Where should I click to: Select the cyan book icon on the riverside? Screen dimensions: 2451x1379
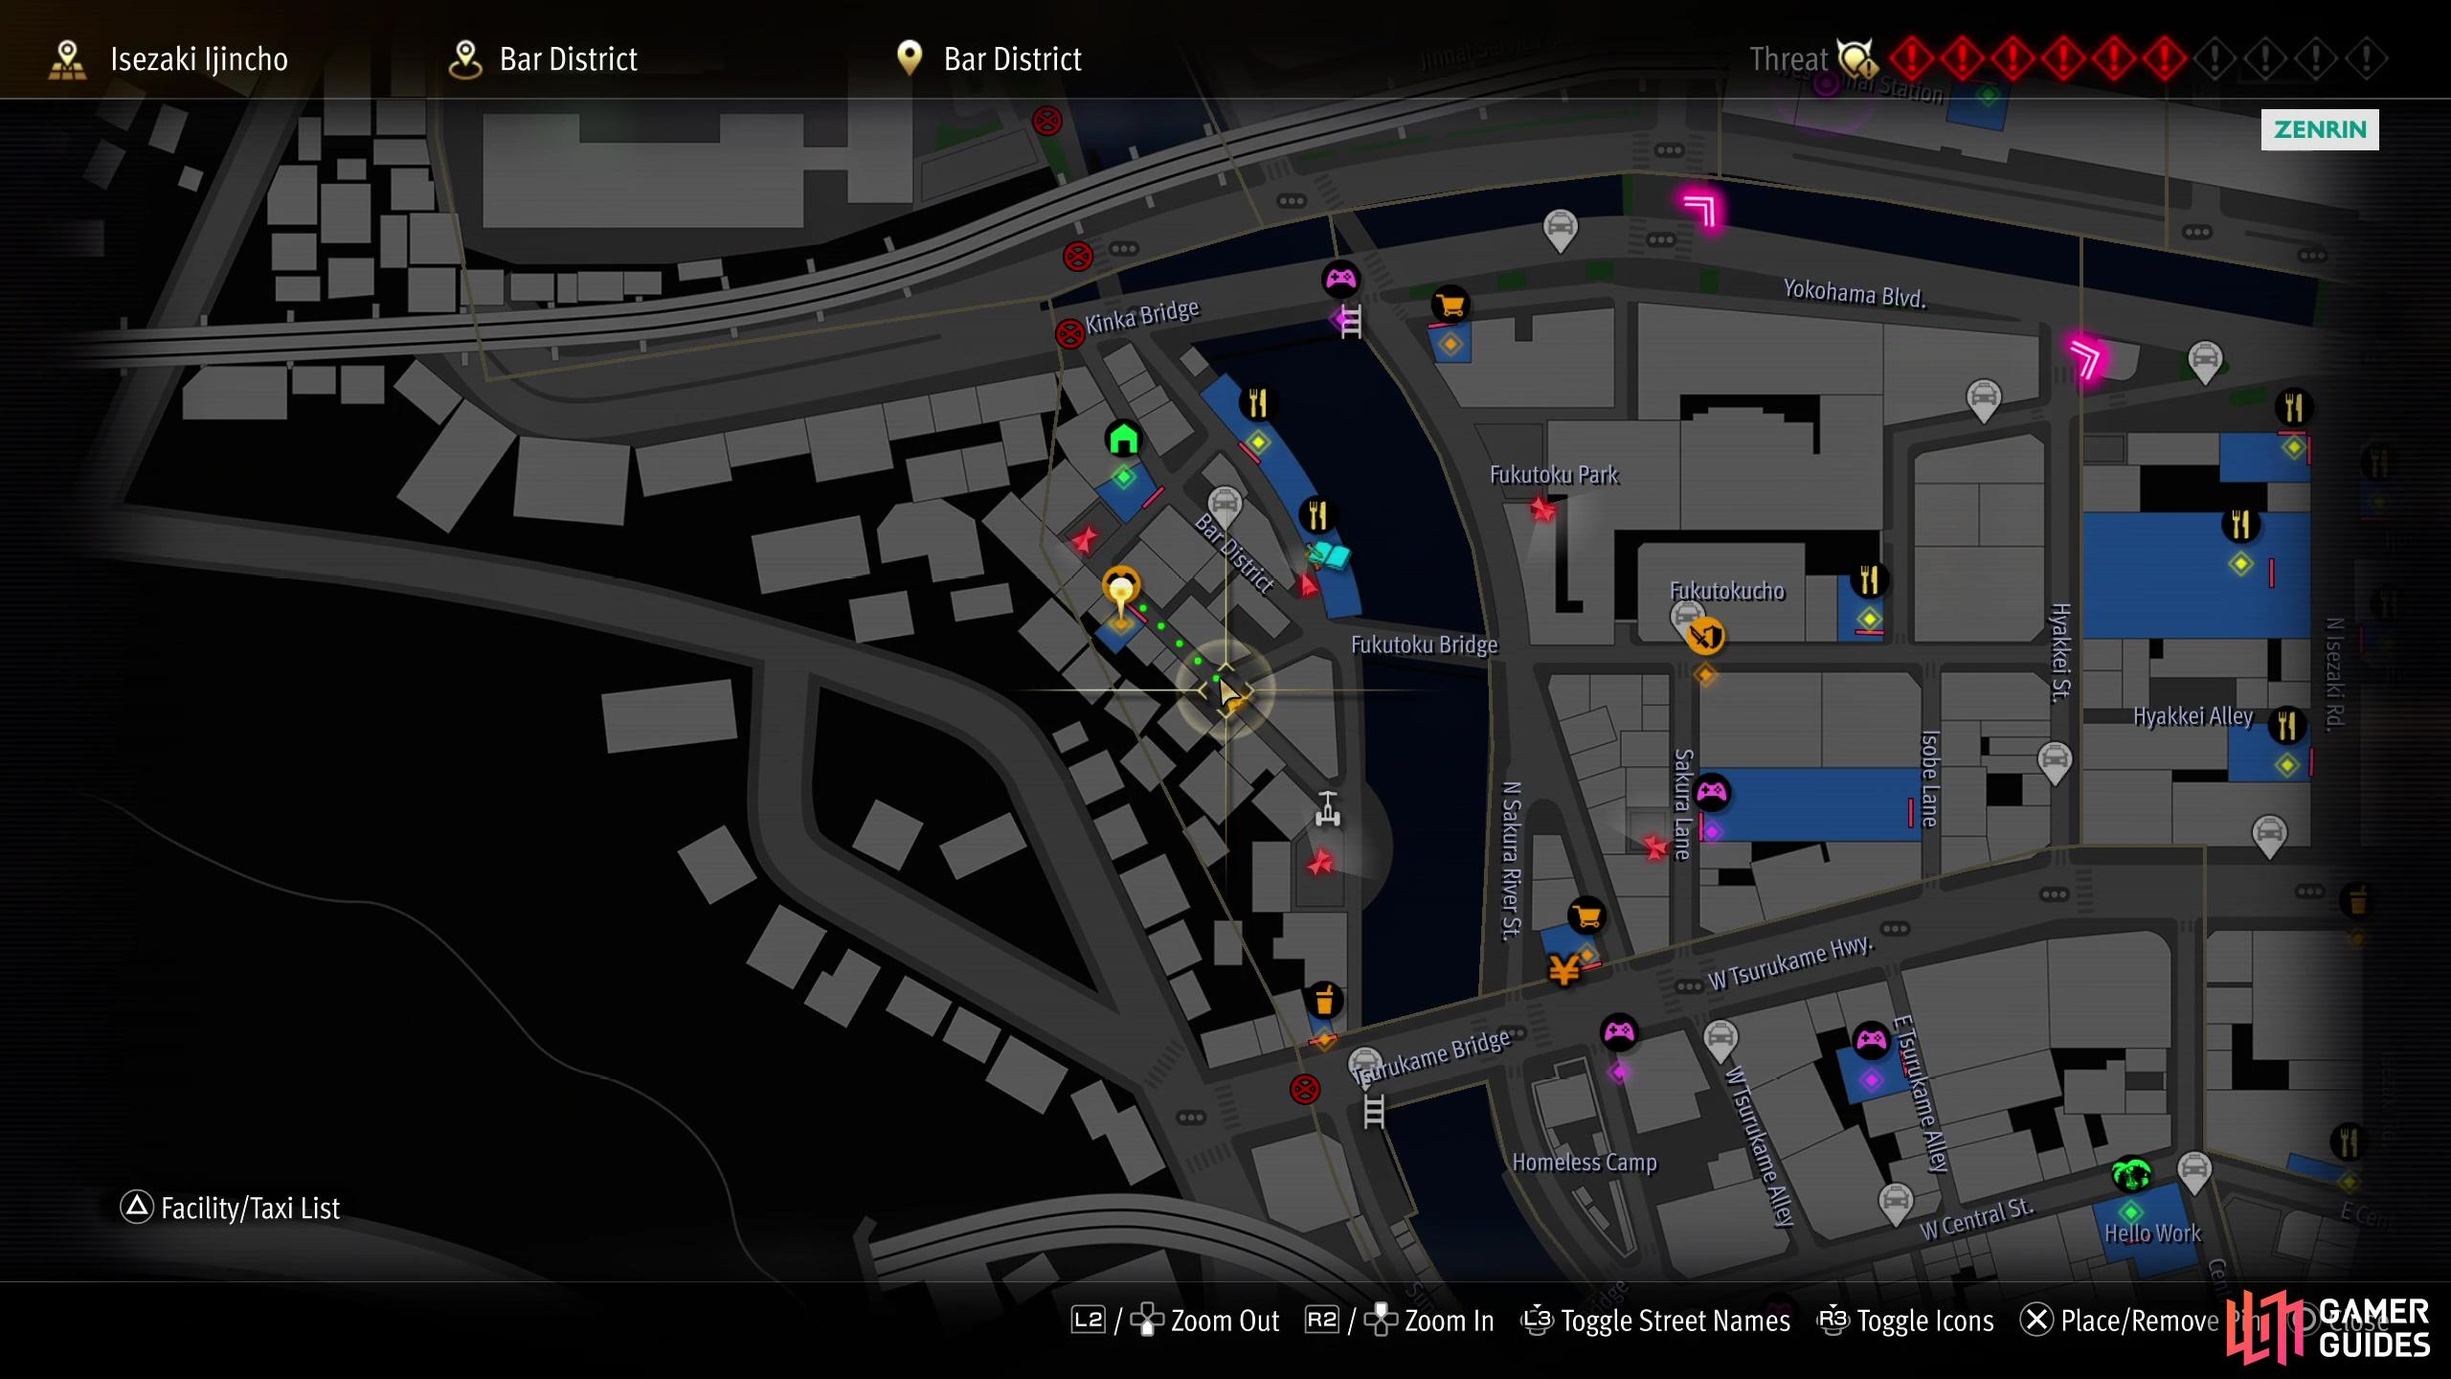(1328, 554)
